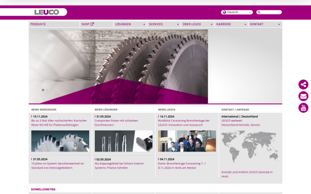This screenshot has height=194, width=311.
Task: Open the share button on the right edge
Action: (303, 84)
